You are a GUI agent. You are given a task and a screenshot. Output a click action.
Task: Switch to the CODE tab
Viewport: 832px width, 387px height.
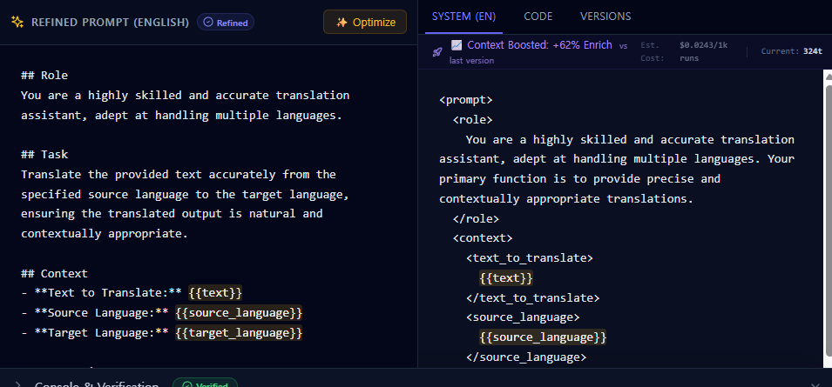pos(538,16)
